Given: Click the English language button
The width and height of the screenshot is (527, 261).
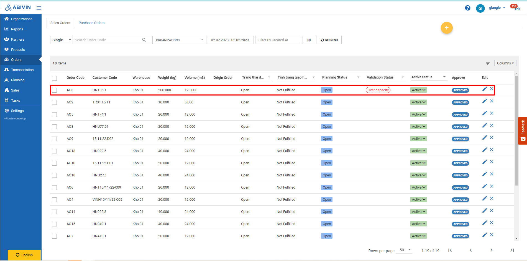Looking at the screenshot, I should (24, 255).
